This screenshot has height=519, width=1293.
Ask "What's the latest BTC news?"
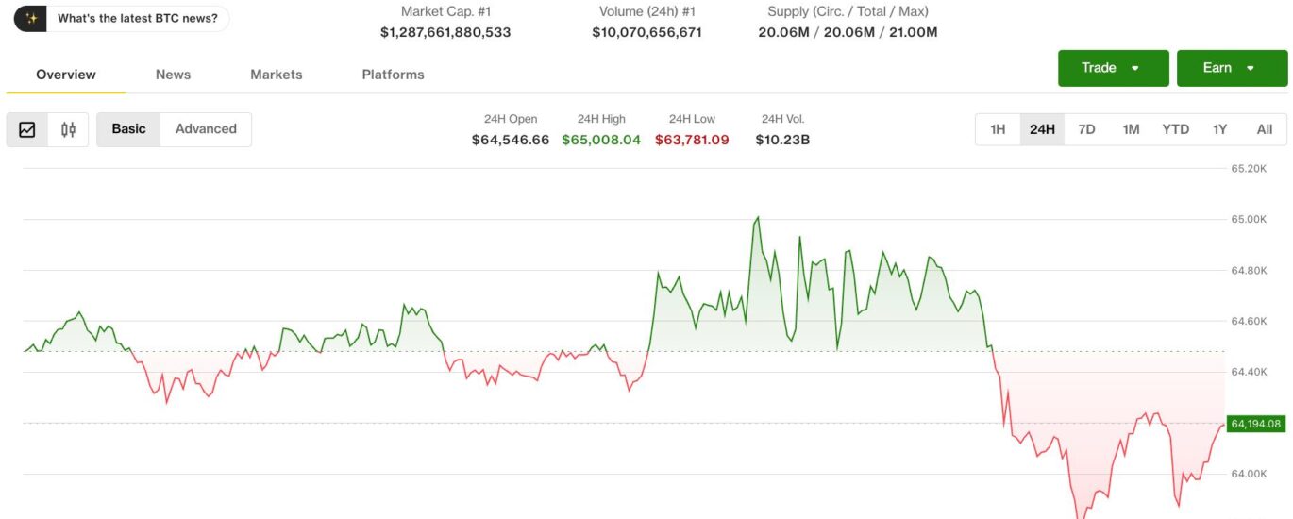tap(138, 18)
